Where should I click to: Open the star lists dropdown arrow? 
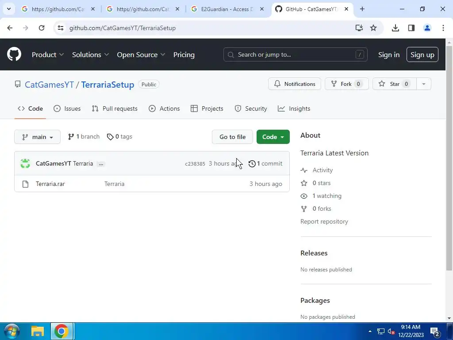pyautogui.click(x=423, y=84)
